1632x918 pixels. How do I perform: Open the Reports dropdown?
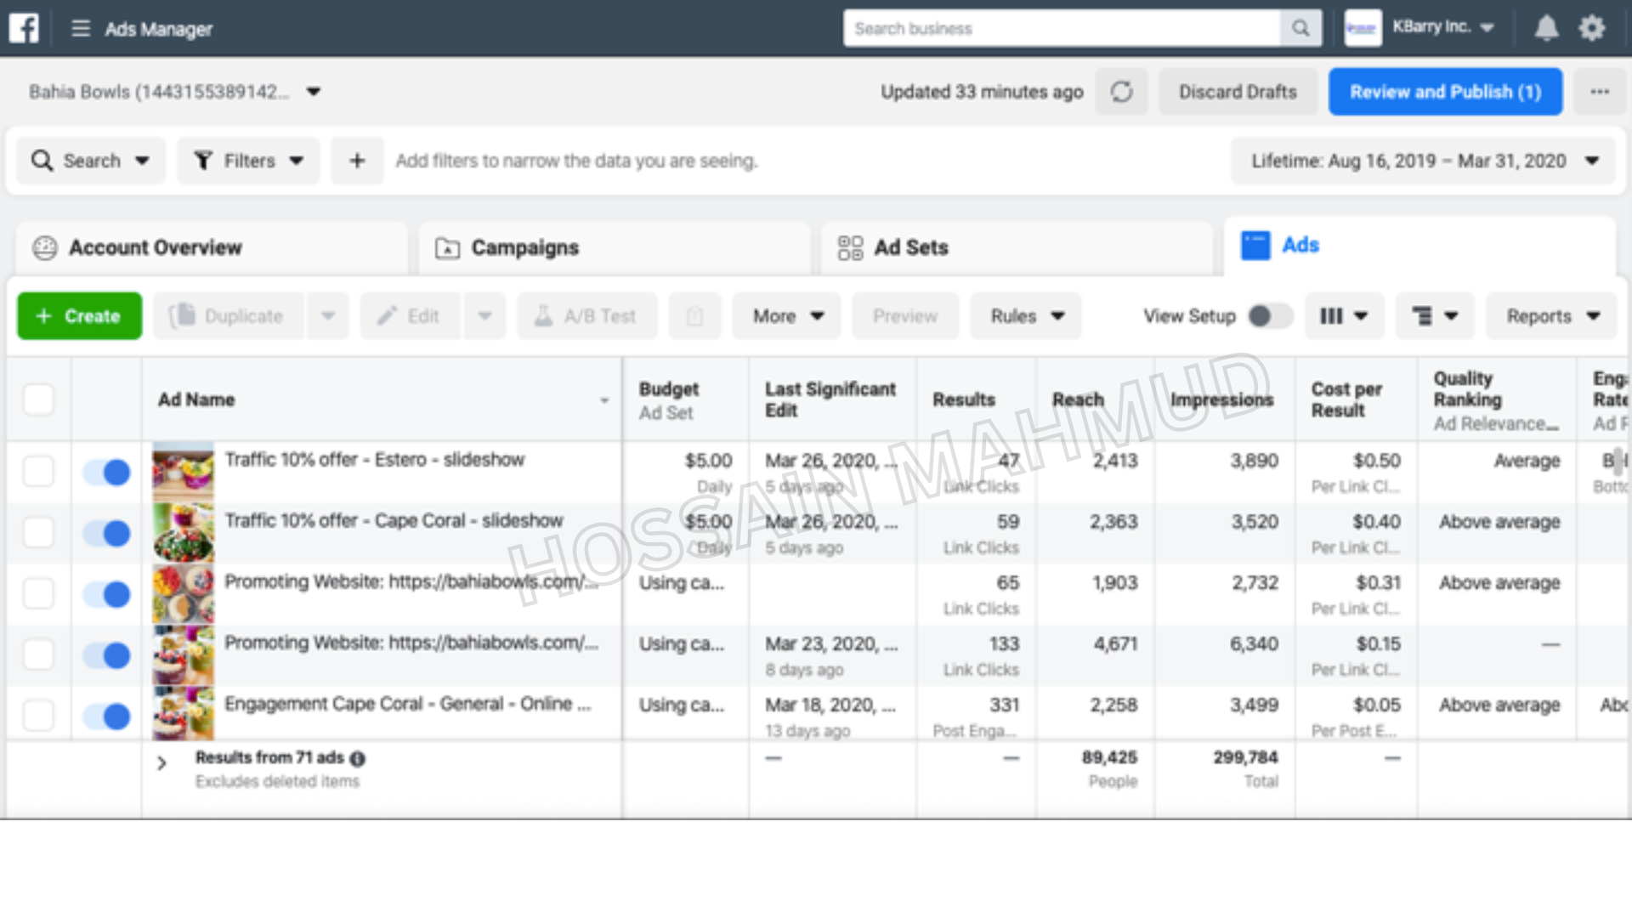1552,316
